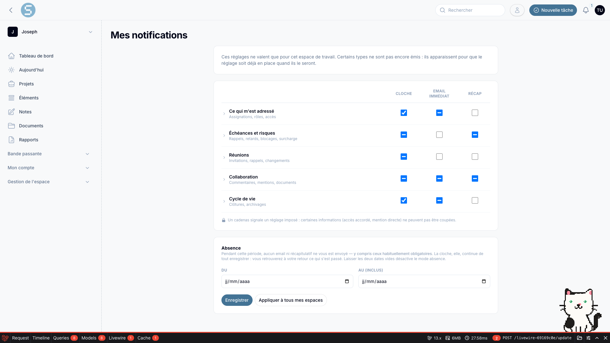610x343 pixels.
Task: Click the Aujourd'hui sun icon
Action: 11,70
